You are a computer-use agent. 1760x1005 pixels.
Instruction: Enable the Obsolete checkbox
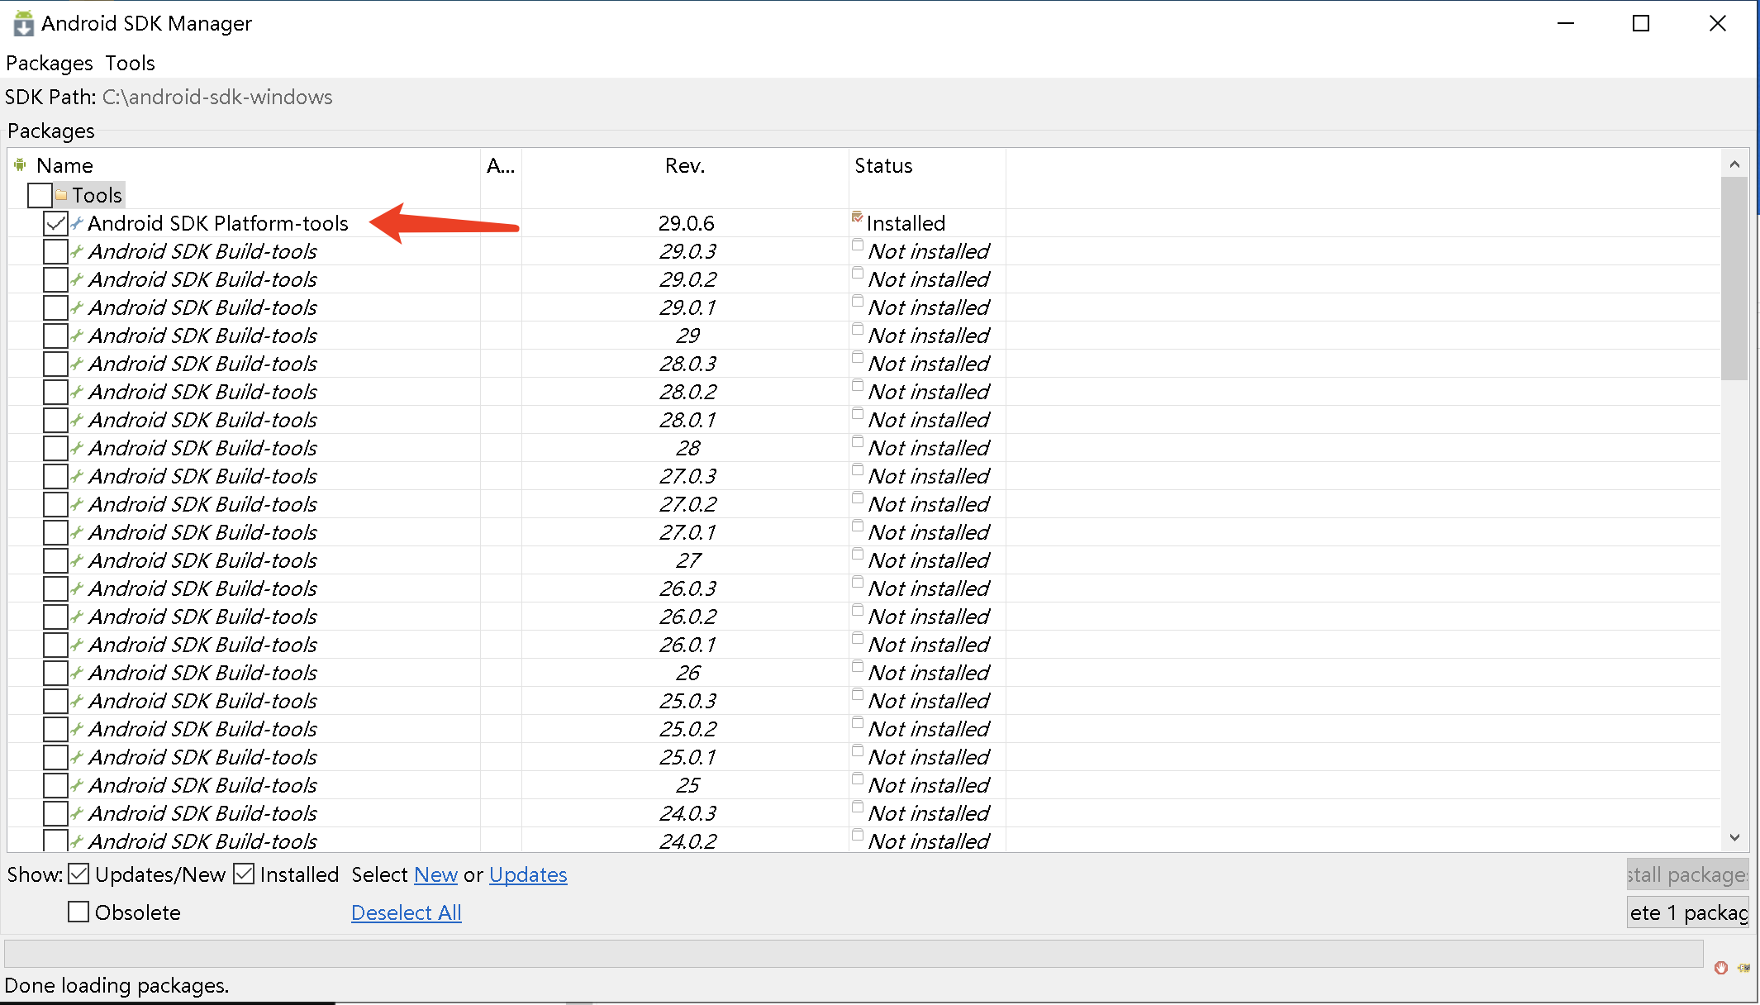point(78,912)
